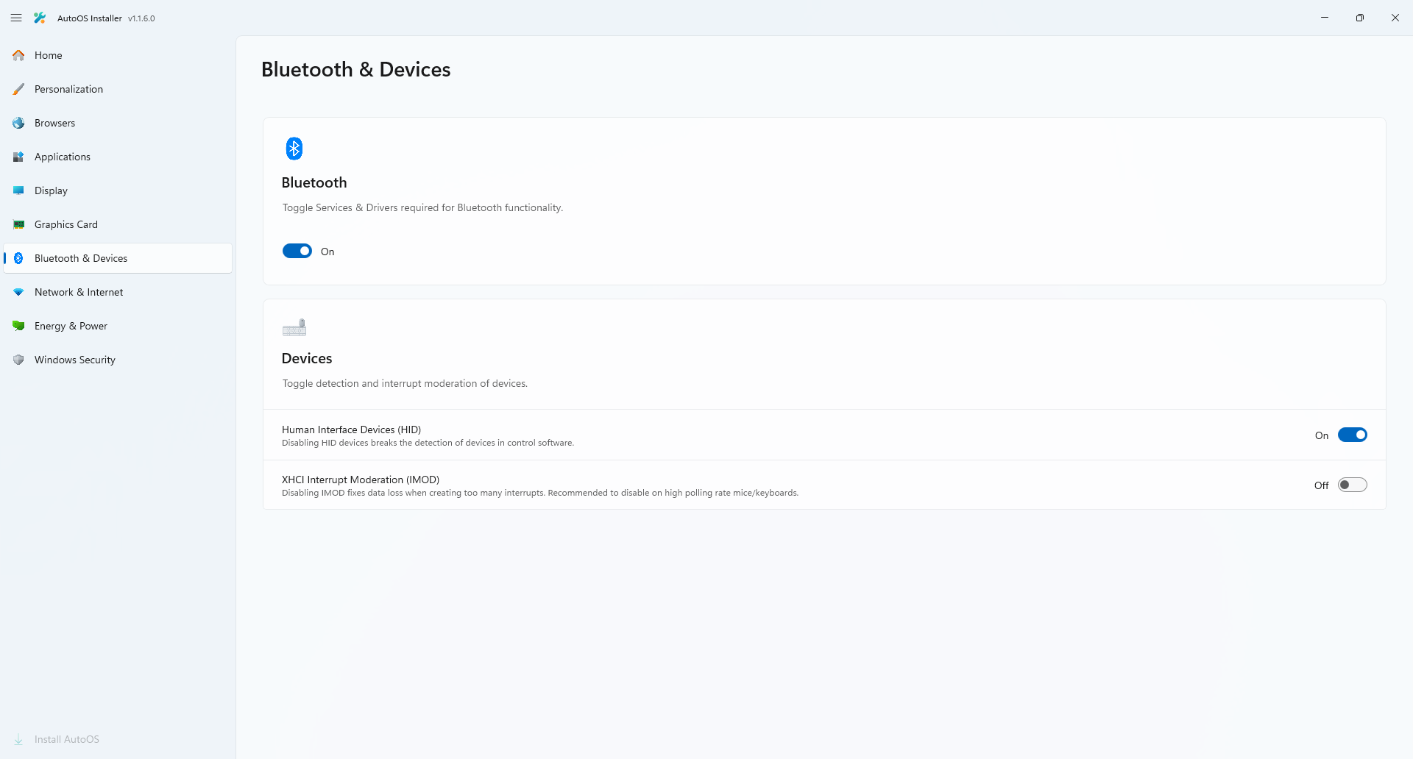
Task: Click the AutoOS Installer title text
Action: 90,18
